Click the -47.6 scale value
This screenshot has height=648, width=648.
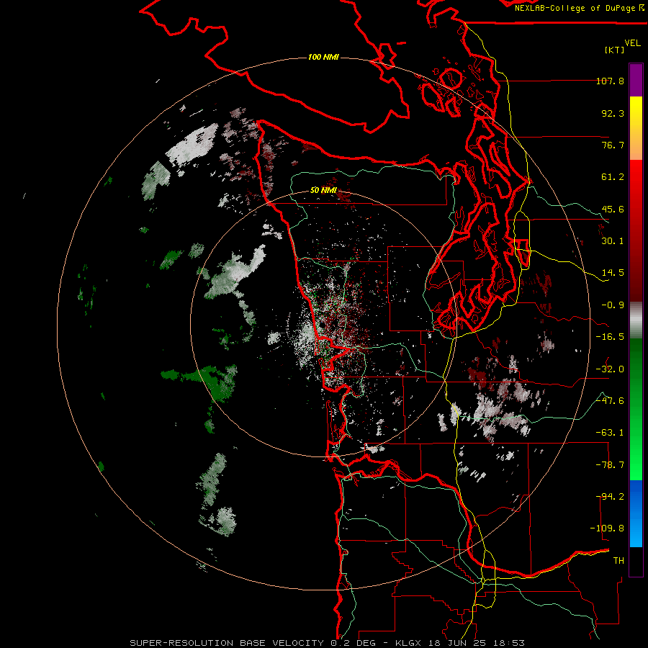pos(610,401)
